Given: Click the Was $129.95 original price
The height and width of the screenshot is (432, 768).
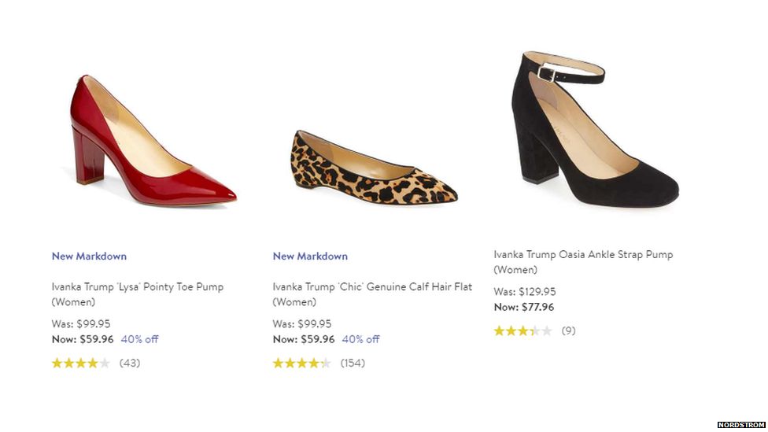Looking at the screenshot, I should point(525,291).
